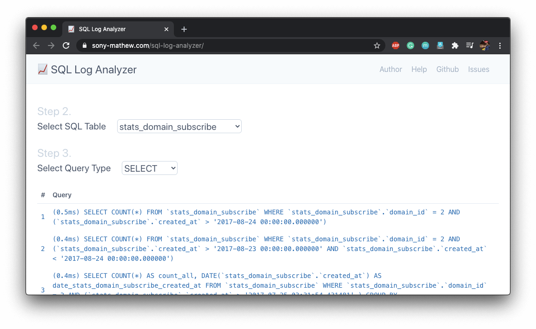Image resolution: width=536 pixels, height=329 pixels.
Task: Open a new browser tab
Action: pos(184,29)
